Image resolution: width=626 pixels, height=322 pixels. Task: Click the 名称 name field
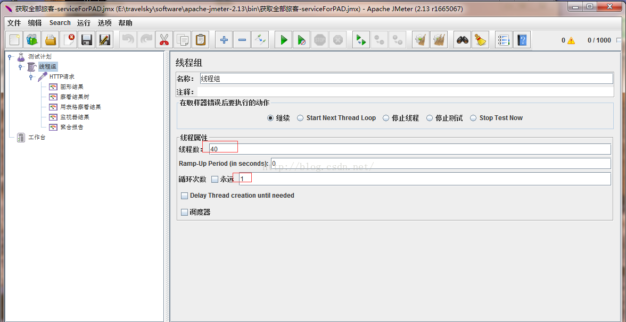click(407, 79)
